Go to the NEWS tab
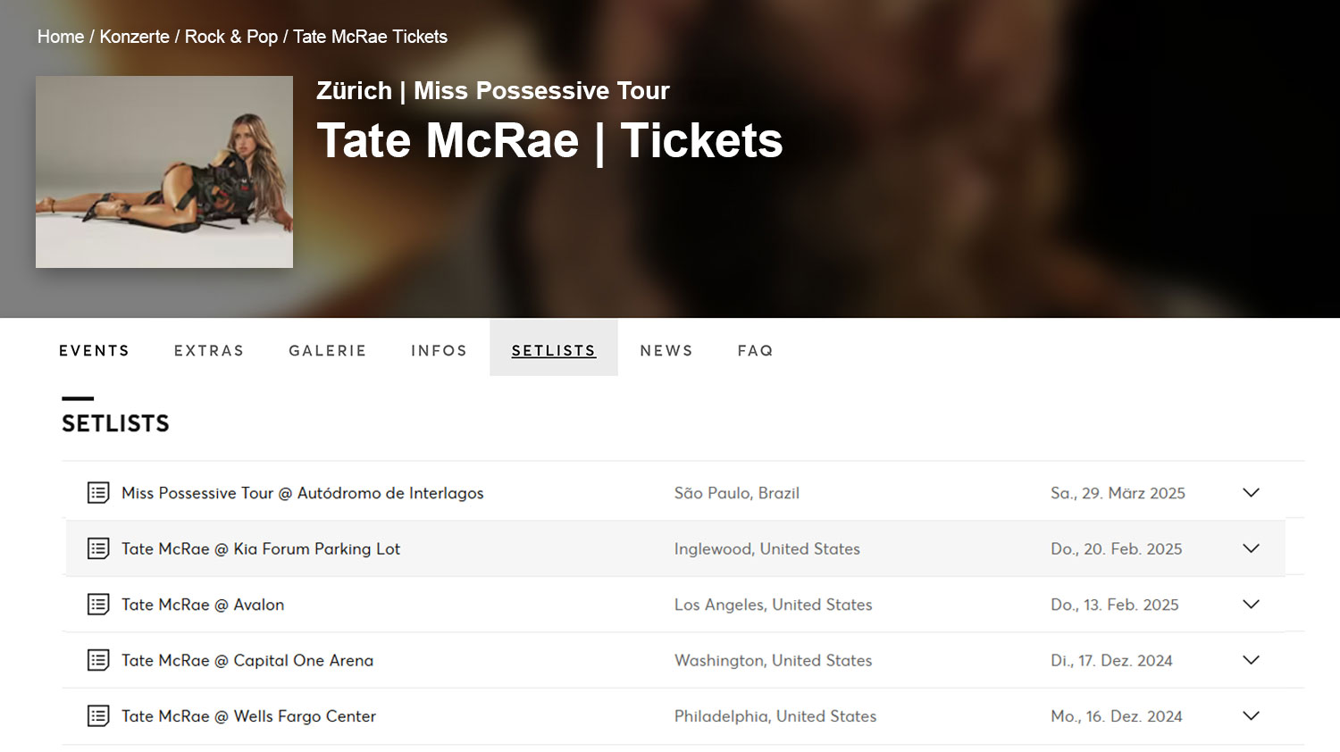 [x=666, y=350]
